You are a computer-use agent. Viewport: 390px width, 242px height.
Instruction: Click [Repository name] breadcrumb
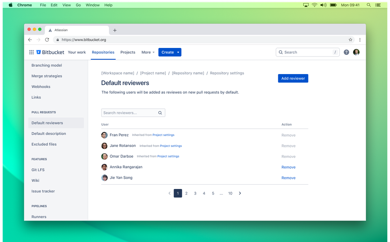click(x=188, y=73)
